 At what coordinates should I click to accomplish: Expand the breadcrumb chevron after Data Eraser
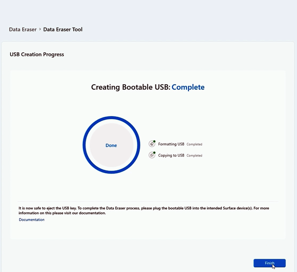point(40,29)
